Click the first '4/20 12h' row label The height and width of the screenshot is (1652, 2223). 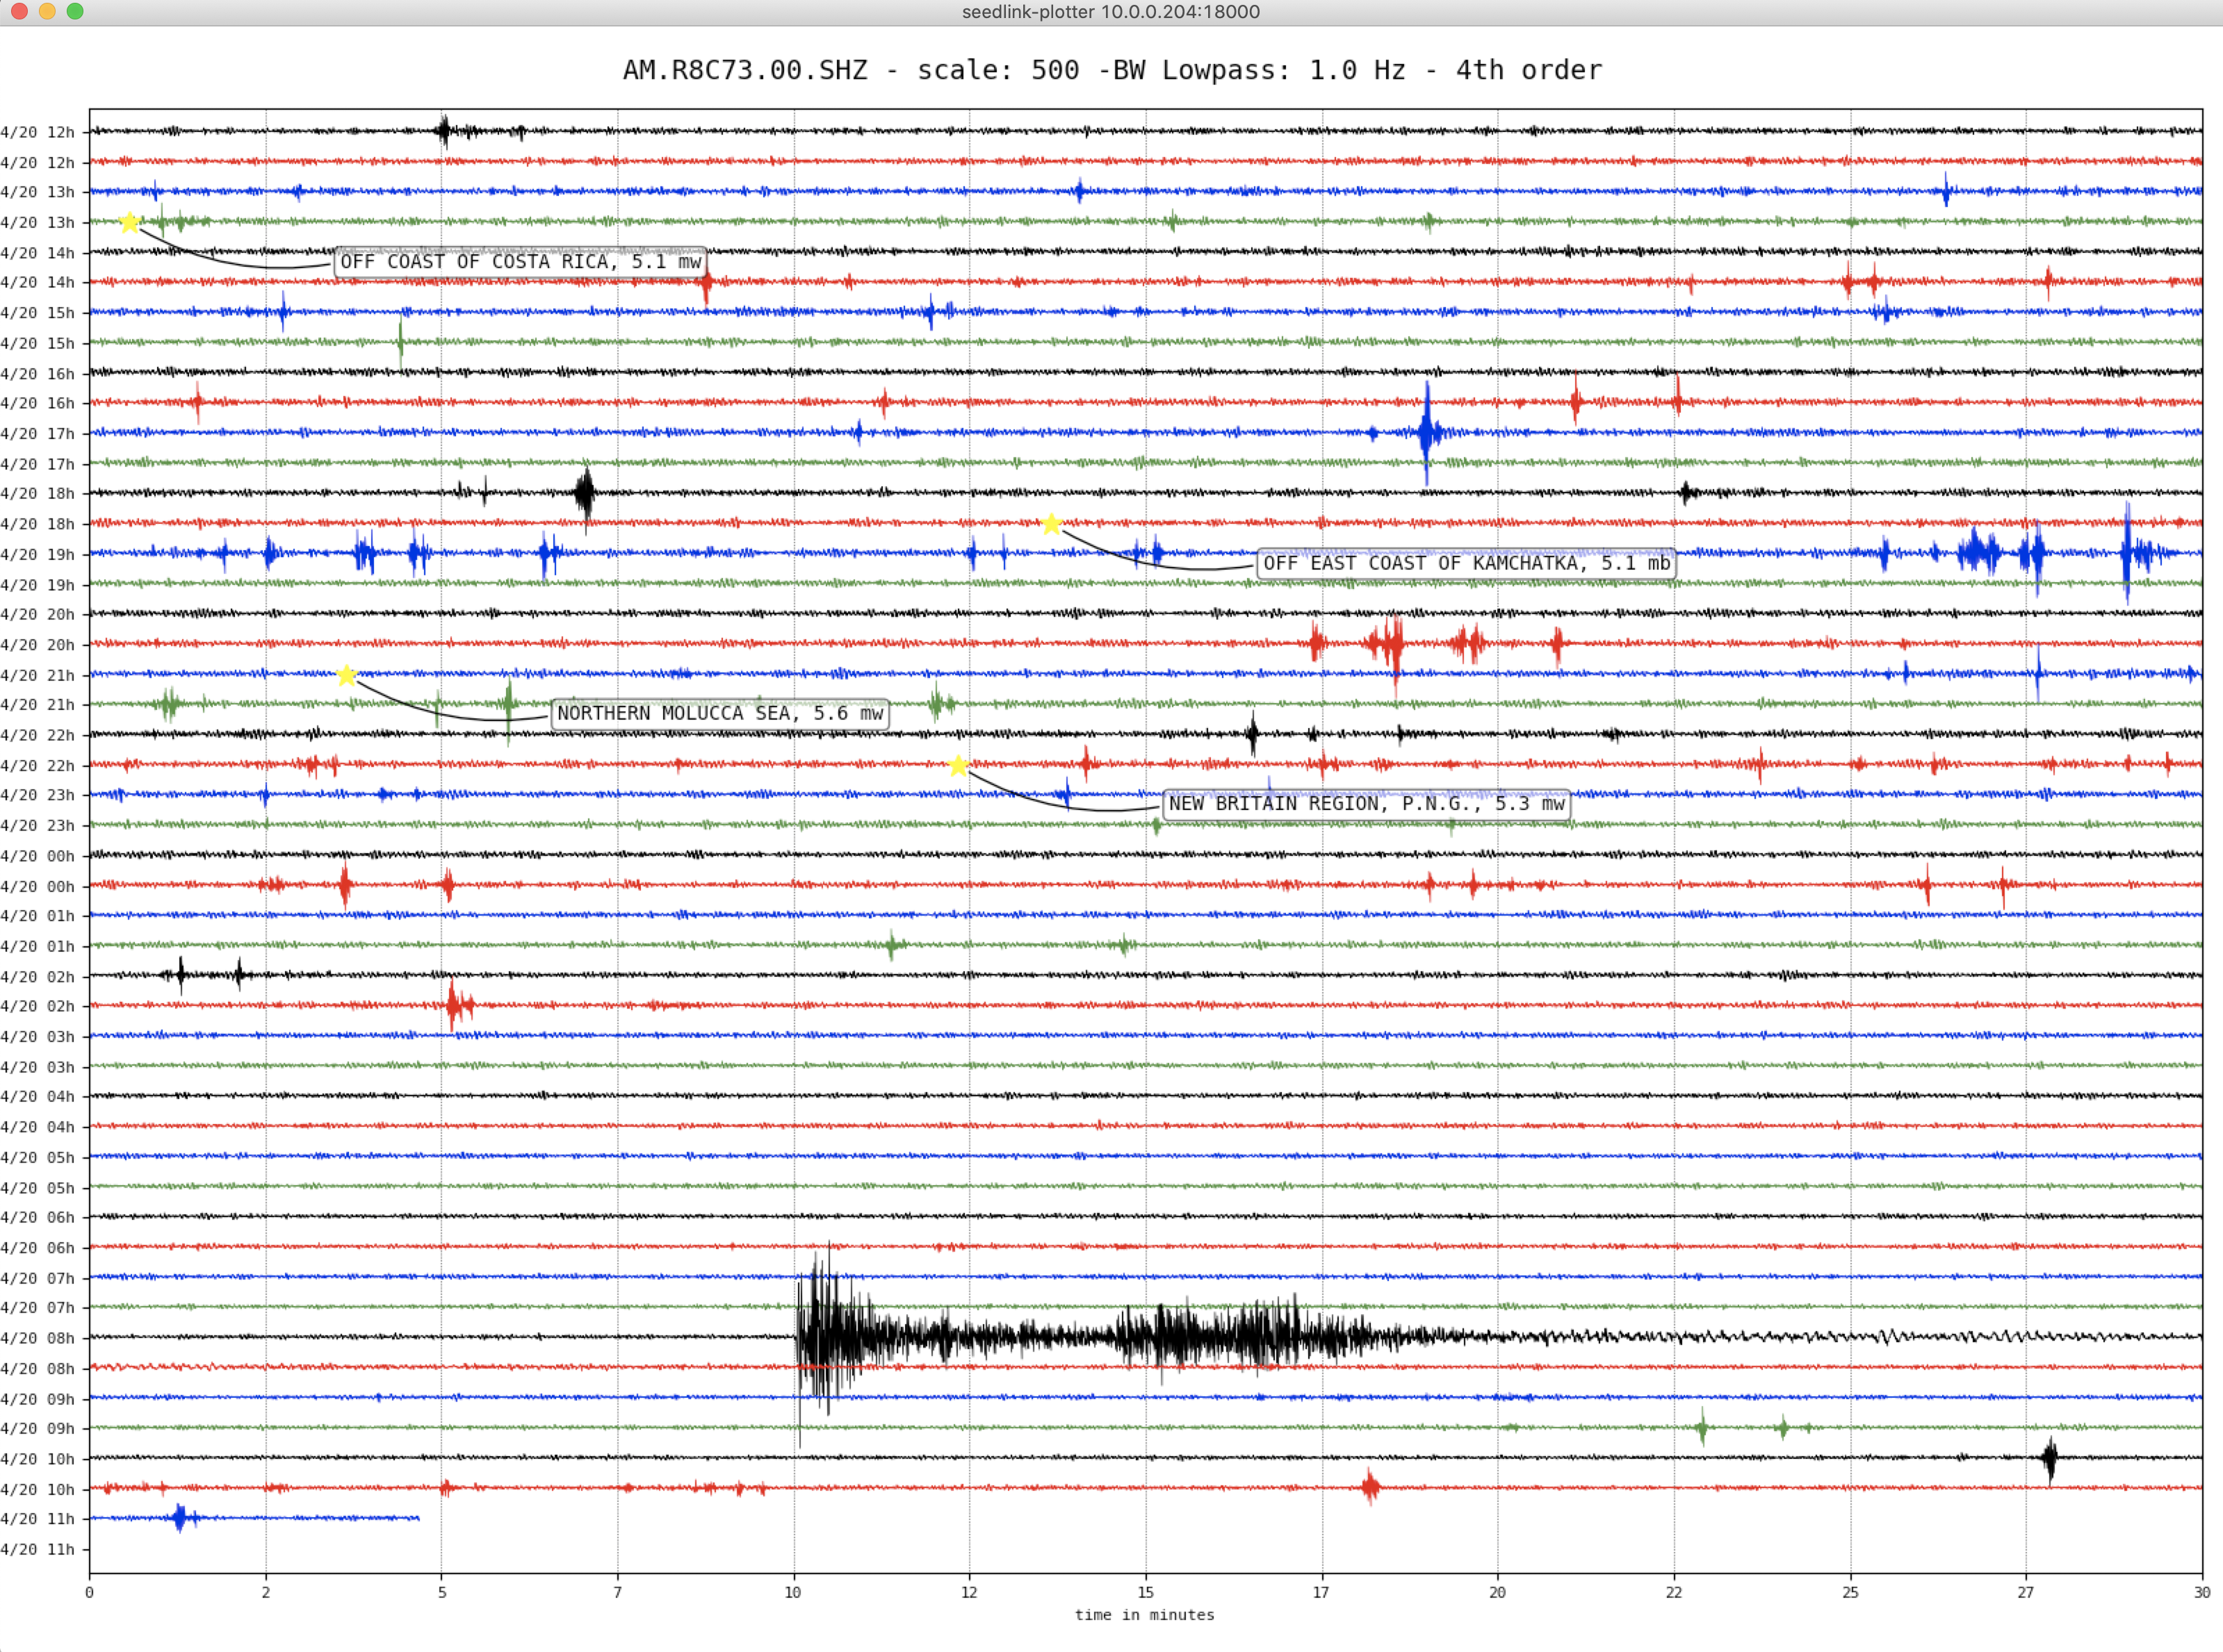click(x=38, y=132)
